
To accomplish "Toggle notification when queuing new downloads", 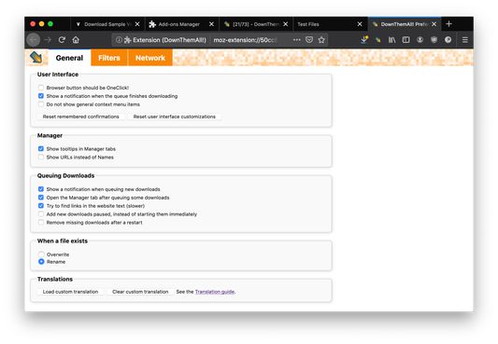I will pos(41,189).
